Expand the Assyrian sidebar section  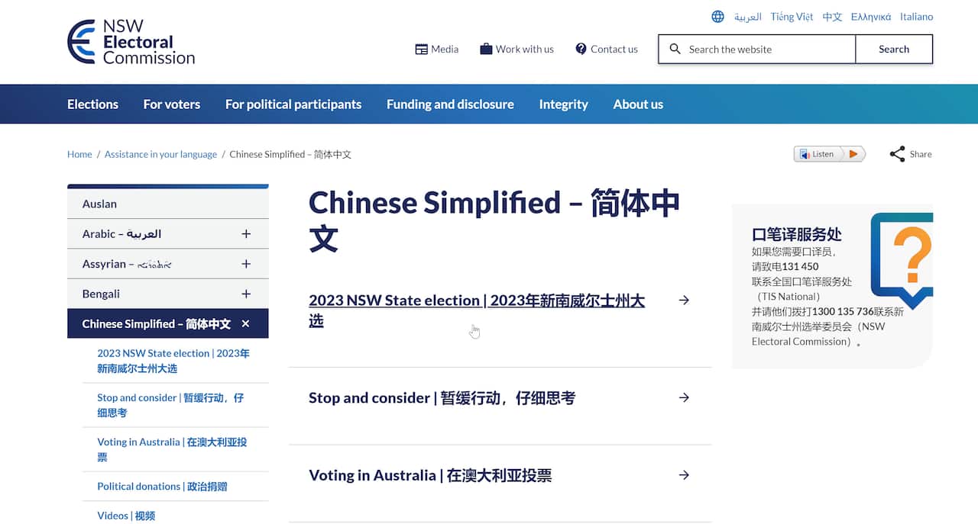click(x=246, y=264)
